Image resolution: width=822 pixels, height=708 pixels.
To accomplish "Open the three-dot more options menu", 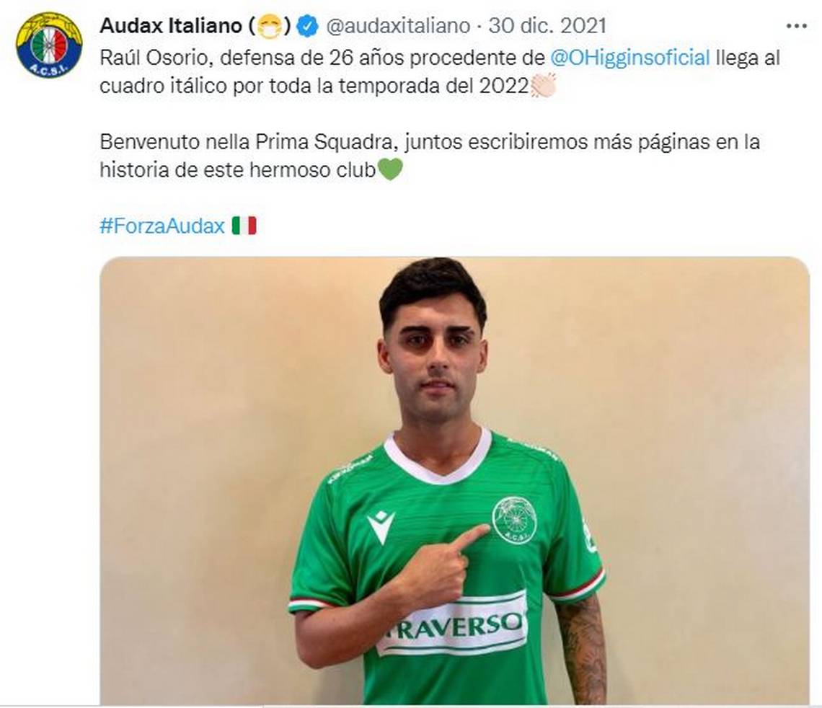I will [796, 26].
